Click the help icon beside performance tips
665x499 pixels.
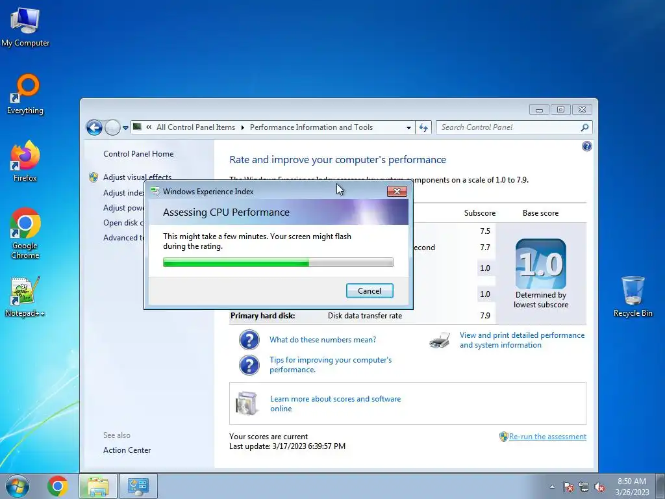249,365
